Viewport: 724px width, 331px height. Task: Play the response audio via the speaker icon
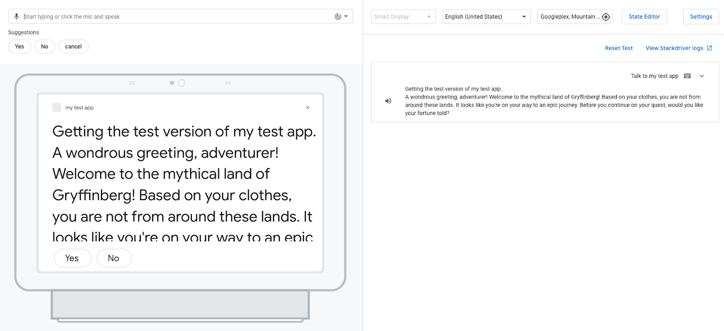pyautogui.click(x=388, y=101)
